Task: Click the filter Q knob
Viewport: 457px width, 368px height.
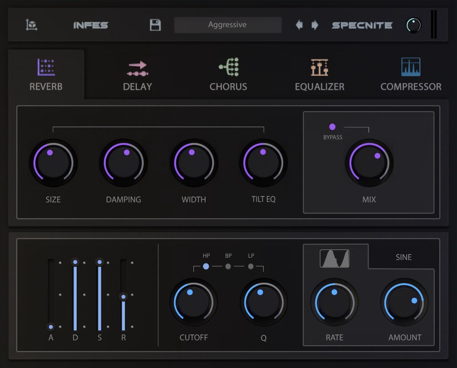Action: [x=264, y=303]
